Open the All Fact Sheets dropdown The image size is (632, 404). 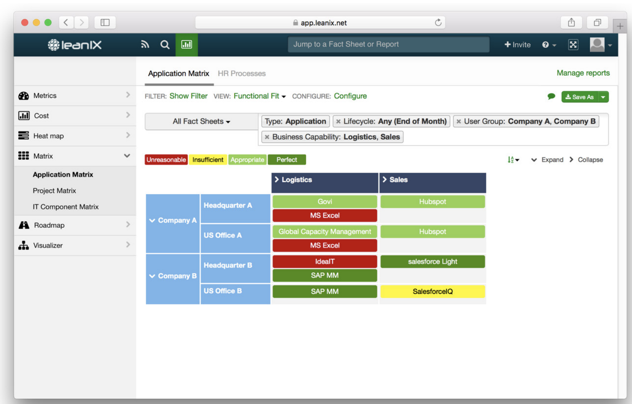click(x=201, y=121)
